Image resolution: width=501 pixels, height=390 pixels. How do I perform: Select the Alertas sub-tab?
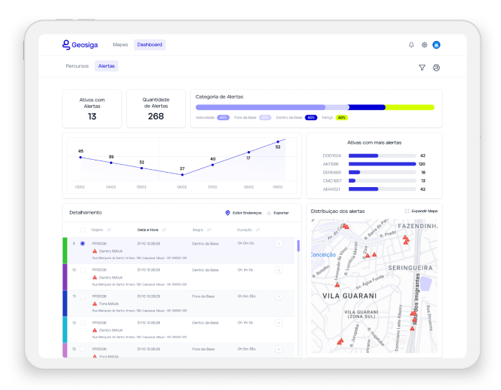coord(107,66)
